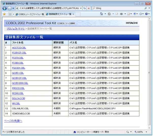
Task: Open the ACCTCD.CBL file link
Action: click(x=19, y=48)
